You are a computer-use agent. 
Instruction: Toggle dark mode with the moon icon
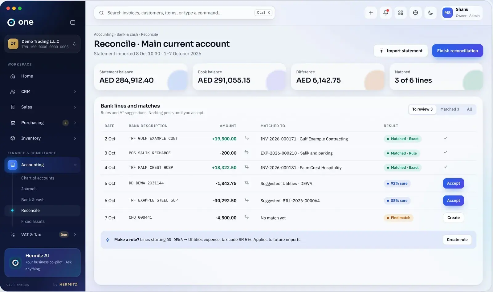click(430, 13)
